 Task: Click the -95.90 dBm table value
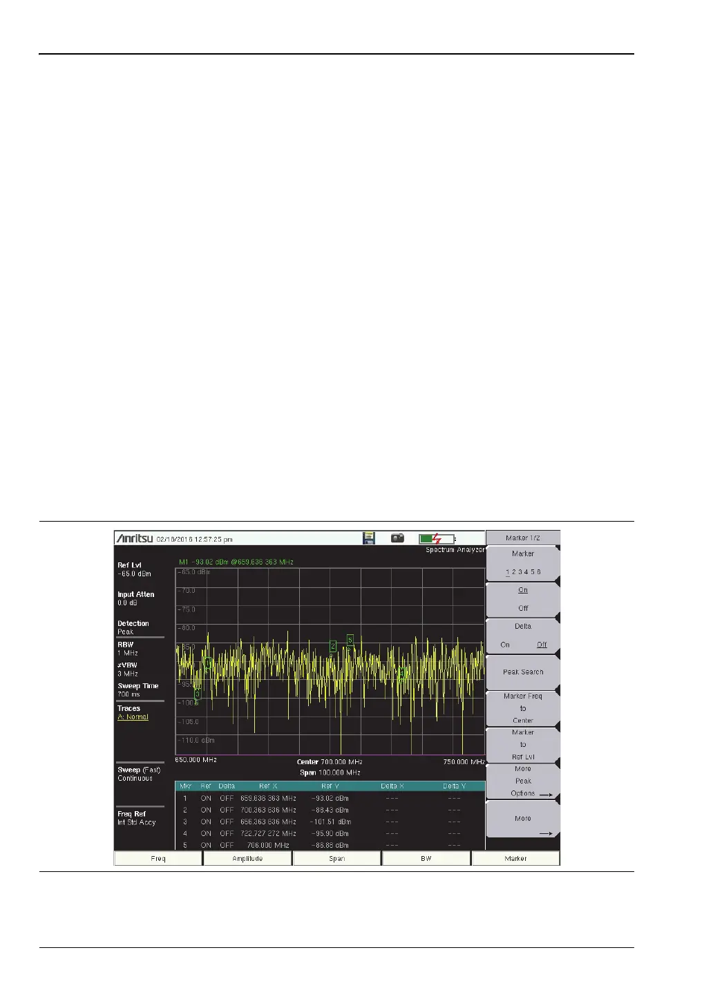point(330,833)
